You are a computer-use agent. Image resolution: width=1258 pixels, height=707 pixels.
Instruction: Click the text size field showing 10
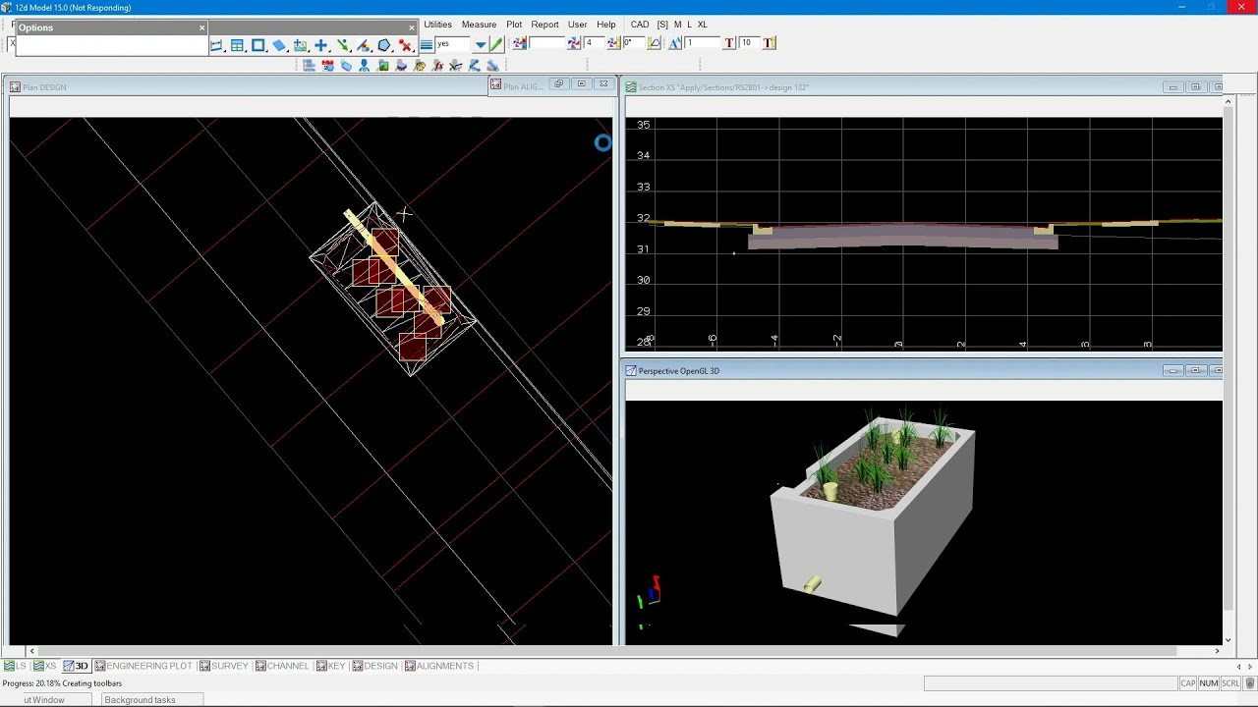point(748,43)
